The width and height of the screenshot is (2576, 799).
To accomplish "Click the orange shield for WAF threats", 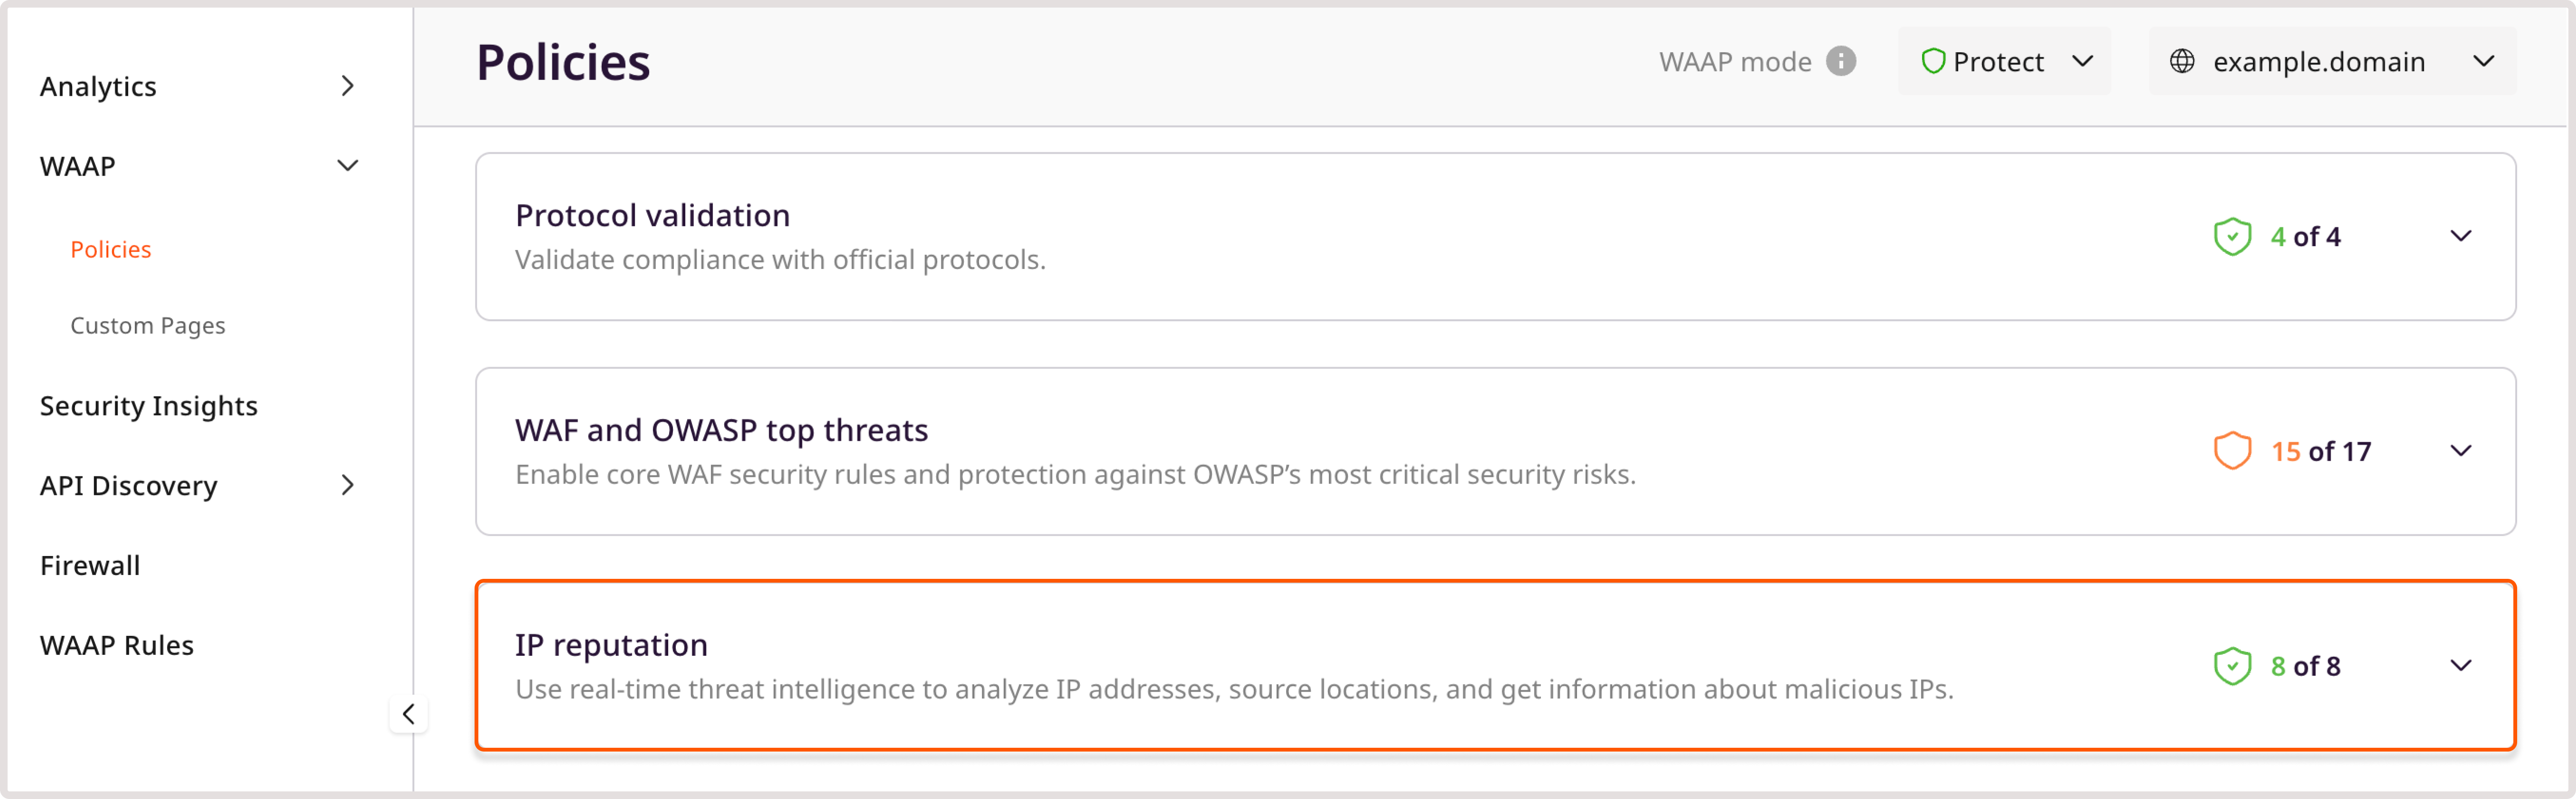I will pos(2231,451).
